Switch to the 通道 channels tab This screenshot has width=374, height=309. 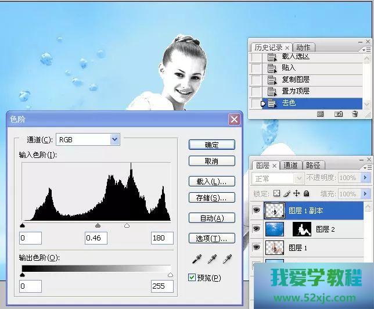tap(291, 166)
